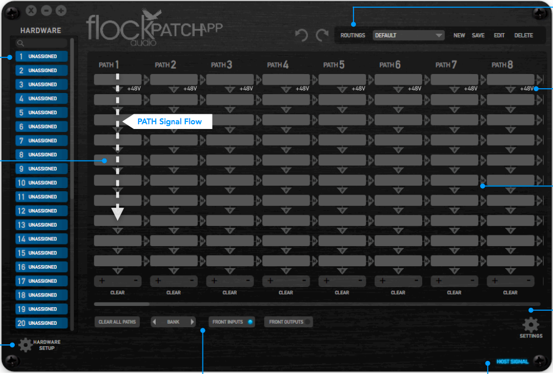Screen dimensions: 553x374
Task: Select hardware slot 18 UNASSIGNED
Action: tap(41, 295)
